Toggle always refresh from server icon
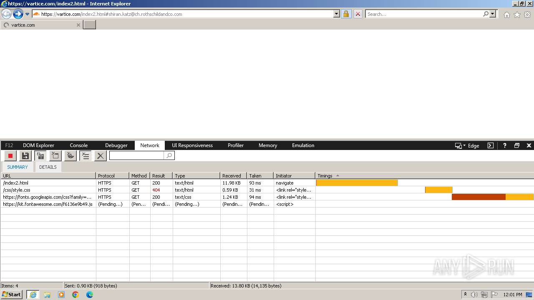This screenshot has width=534, height=300. click(x=40, y=156)
